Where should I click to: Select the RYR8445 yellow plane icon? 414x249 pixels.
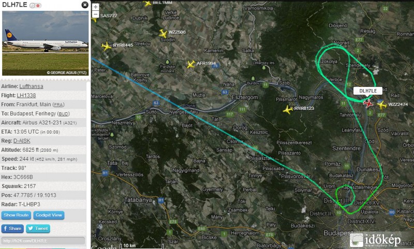tap(107, 46)
